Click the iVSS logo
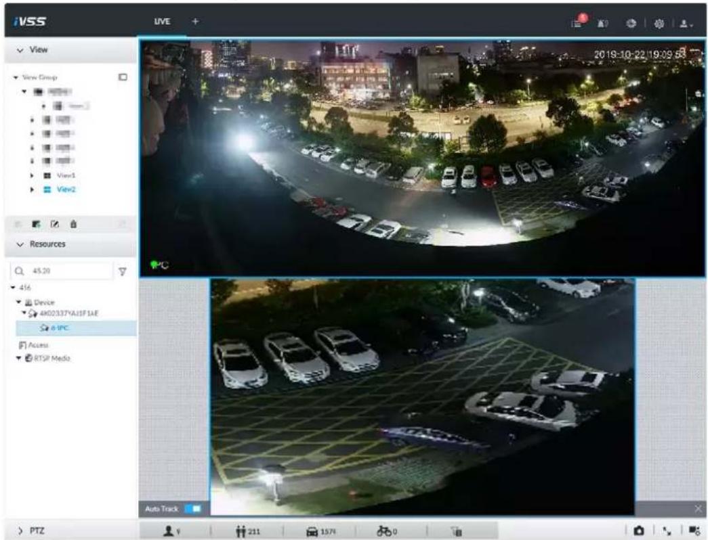This screenshot has height=540, width=708. point(29,21)
